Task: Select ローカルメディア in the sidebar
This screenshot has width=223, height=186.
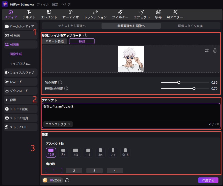Action: (x=21, y=26)
